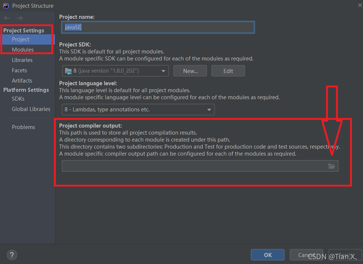Click Edit SDK button
The width and height of the screenshot is (363, 264).
click(x=228, y=71)
